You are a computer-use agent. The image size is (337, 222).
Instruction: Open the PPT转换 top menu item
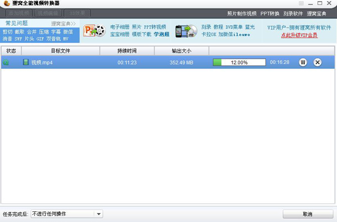270,13
